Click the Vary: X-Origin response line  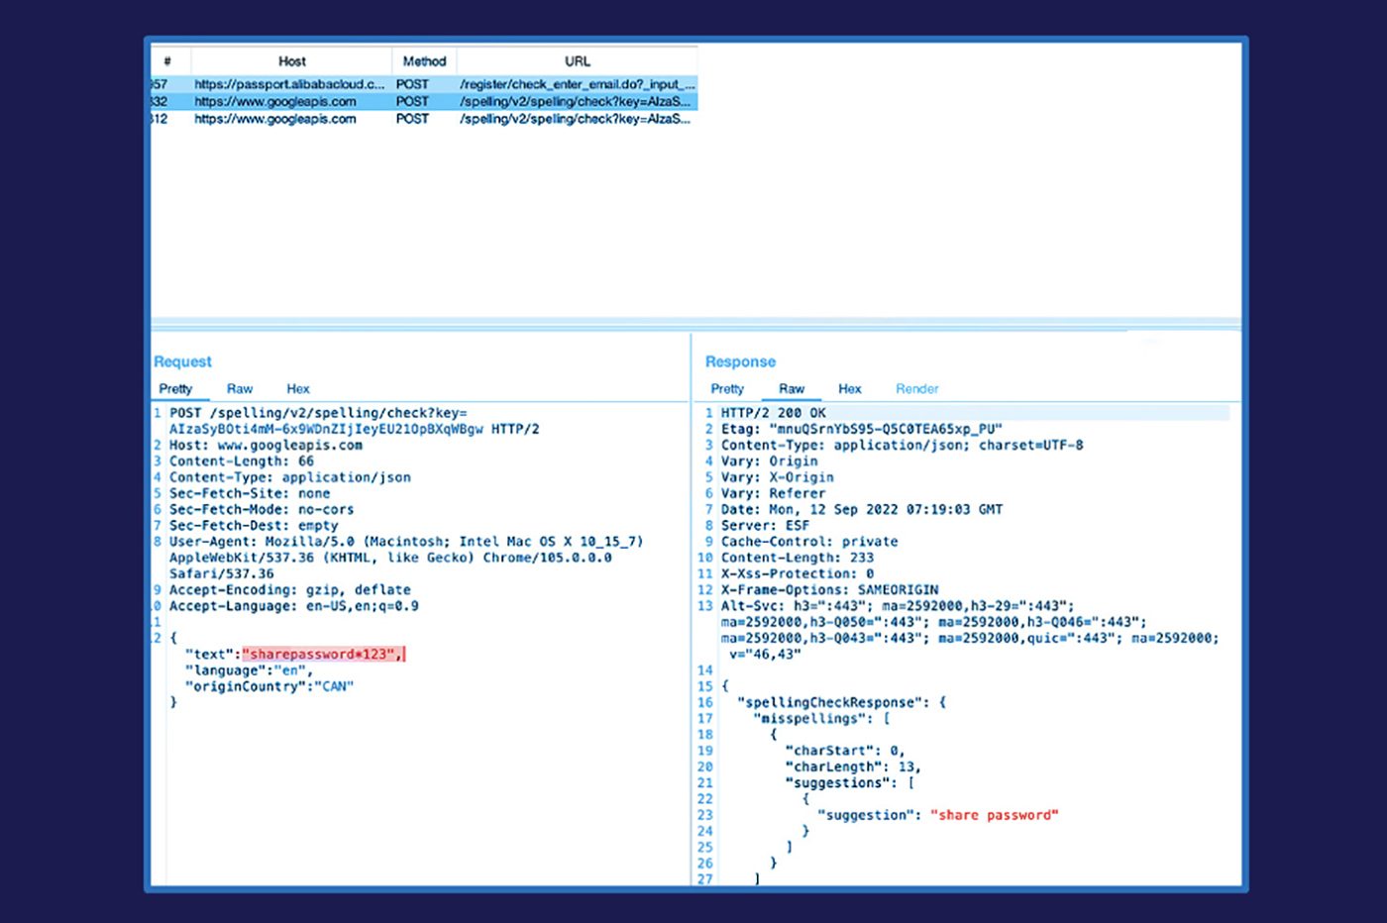778,477
